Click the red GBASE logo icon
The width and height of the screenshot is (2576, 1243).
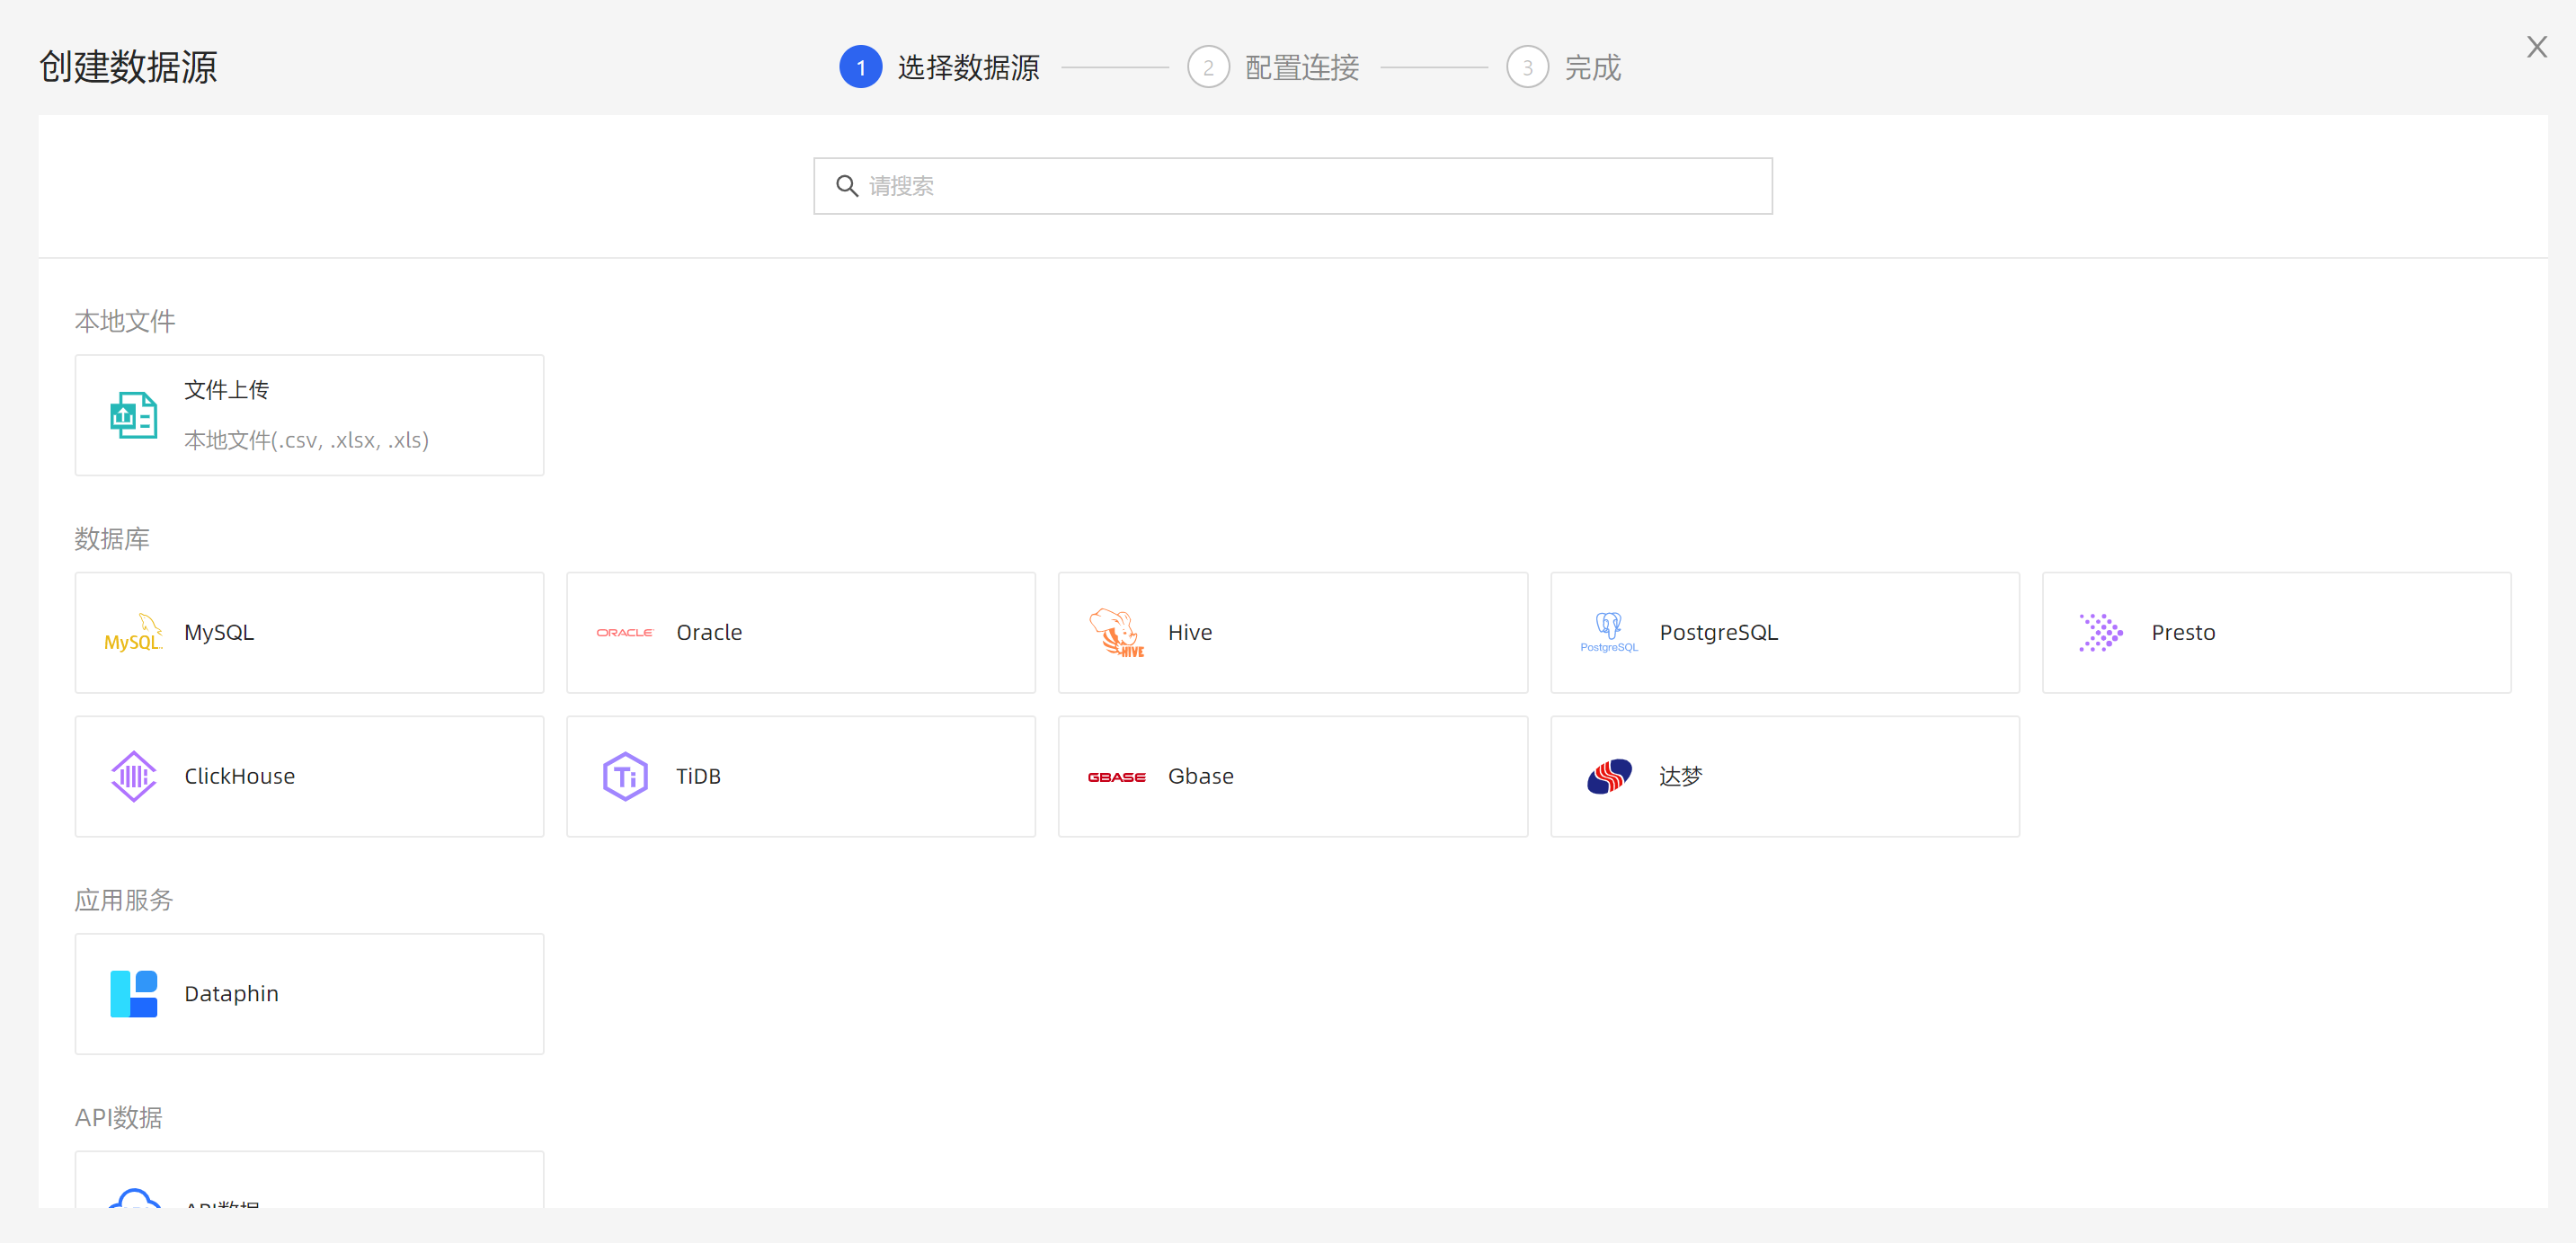tap(1117, 777)
